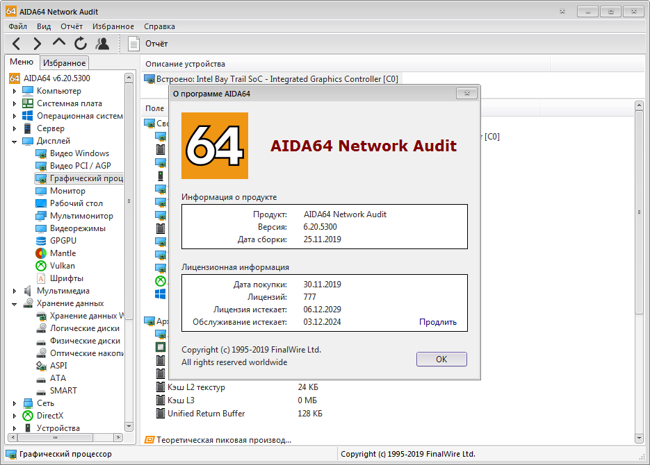Collapse the Дисплей tree node
This screenshot has width=650, height=465.
tap(15, 141)
